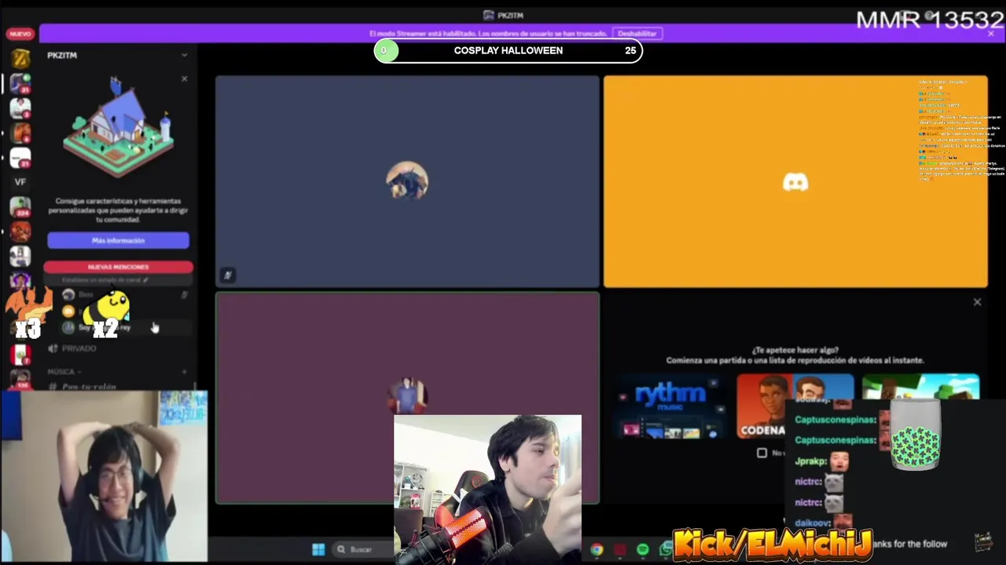Close the activity suggestions panel
Image resolution: width=1006 pixels, height=565 pixels.
click(977, 302)
